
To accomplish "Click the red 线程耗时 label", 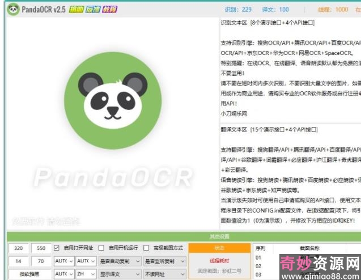I will click(219, 261).
